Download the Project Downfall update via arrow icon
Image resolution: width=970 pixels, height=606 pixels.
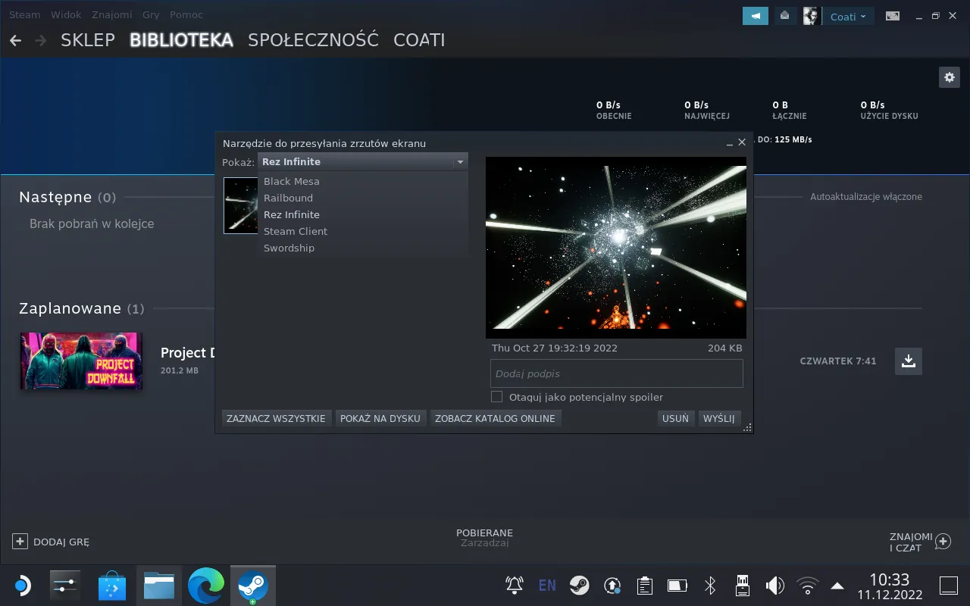tap(908, 361)
